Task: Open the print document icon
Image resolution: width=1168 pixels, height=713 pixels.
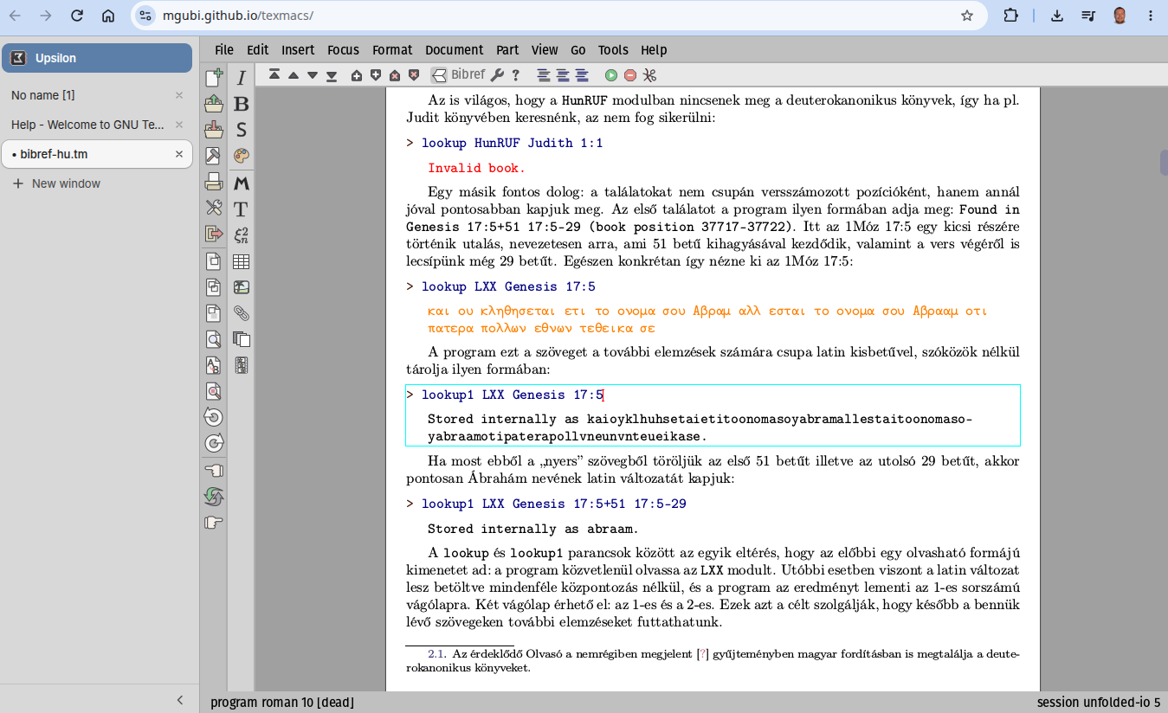Action: [214, 182]
